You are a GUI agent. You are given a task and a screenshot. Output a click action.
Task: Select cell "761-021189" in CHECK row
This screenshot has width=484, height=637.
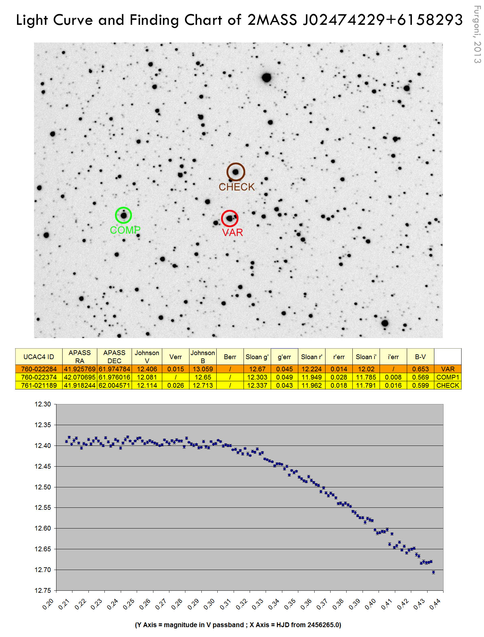39,385
